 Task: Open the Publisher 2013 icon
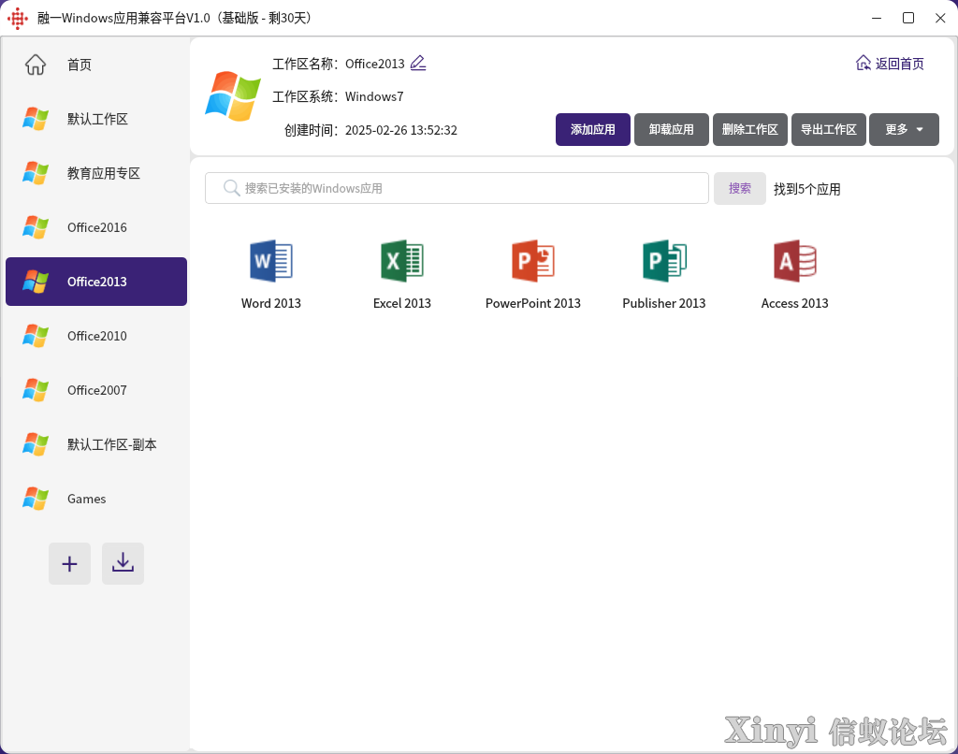point(664,261)
